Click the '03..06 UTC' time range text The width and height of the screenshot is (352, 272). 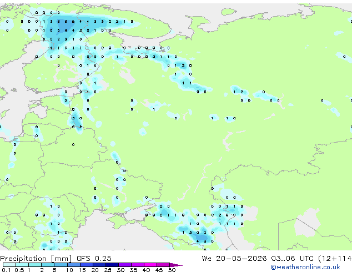point(292,259)
